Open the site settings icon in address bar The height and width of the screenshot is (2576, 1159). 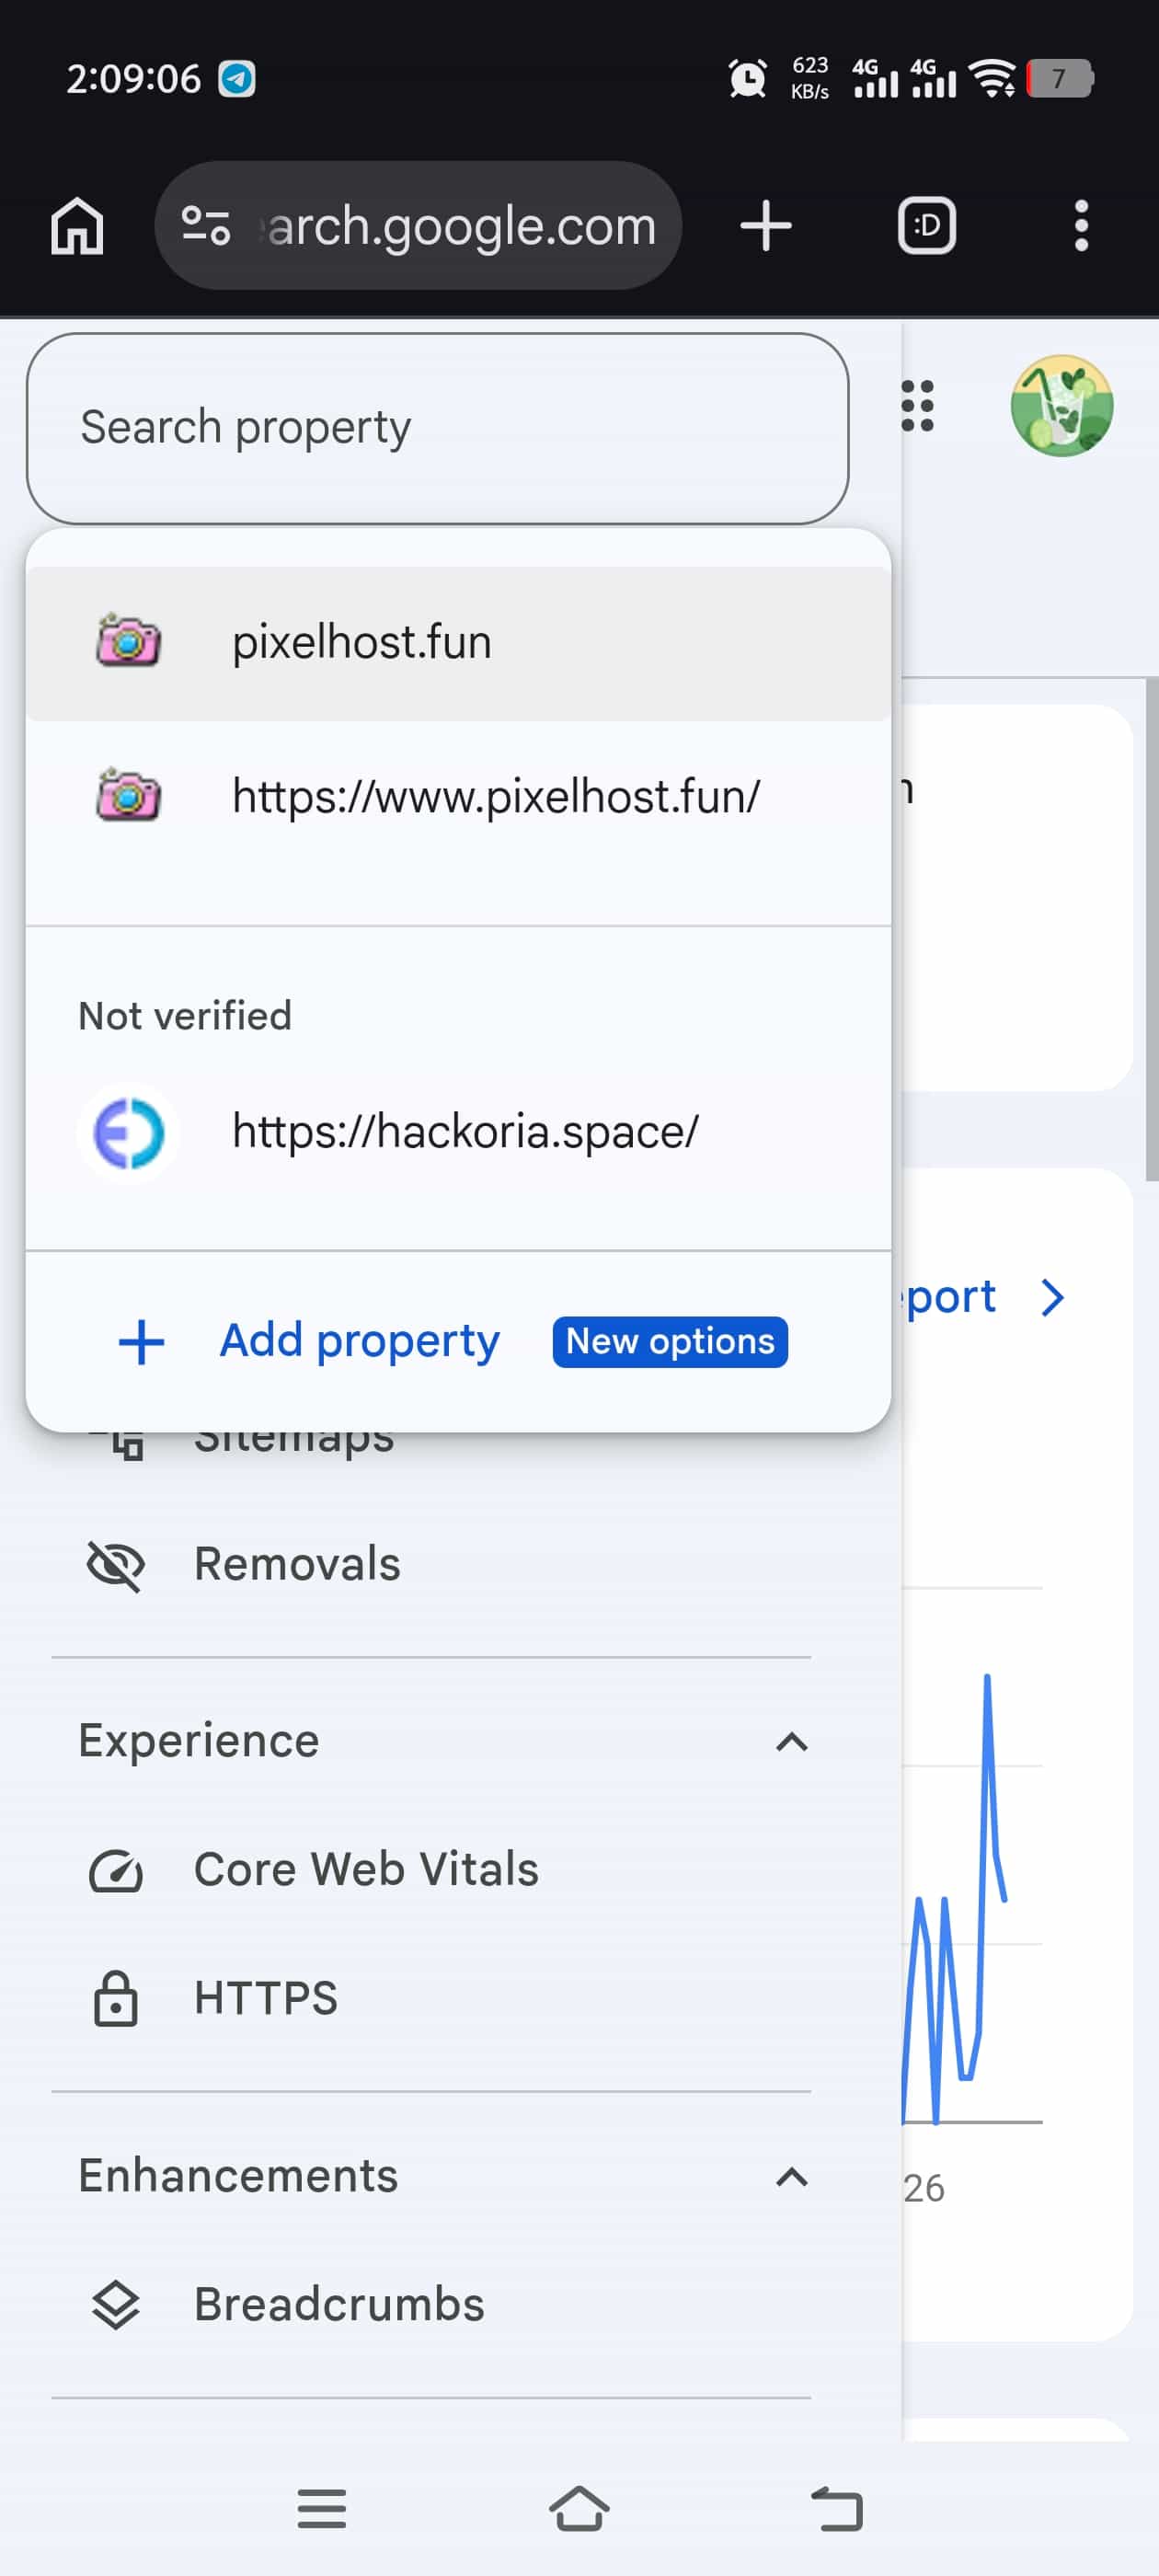point(206,226)
